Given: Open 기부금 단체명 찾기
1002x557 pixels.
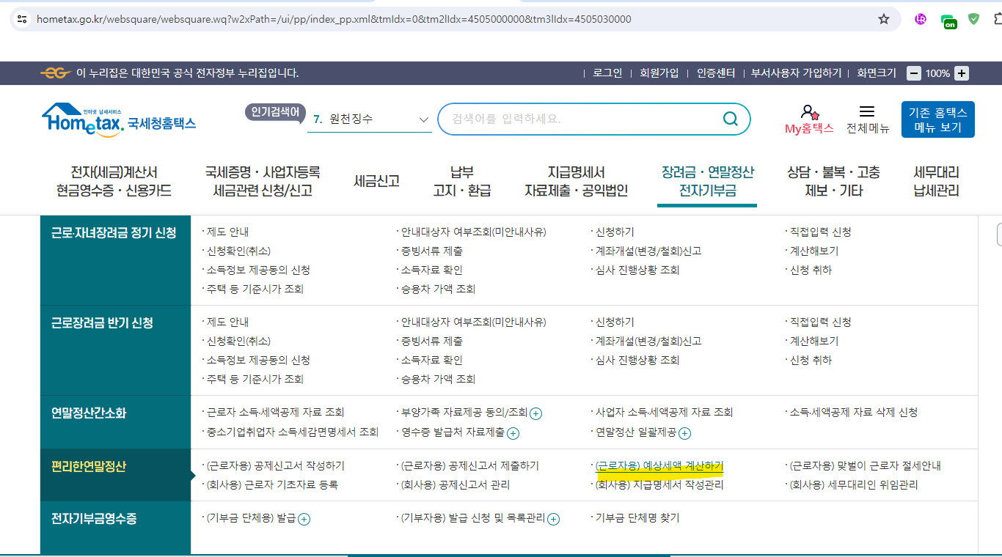Looking at the screenshot, I should pyautogui.click(x=637, y=518).
